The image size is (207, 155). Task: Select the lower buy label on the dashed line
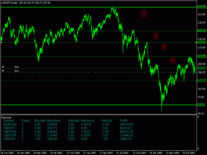pos(17,71)
